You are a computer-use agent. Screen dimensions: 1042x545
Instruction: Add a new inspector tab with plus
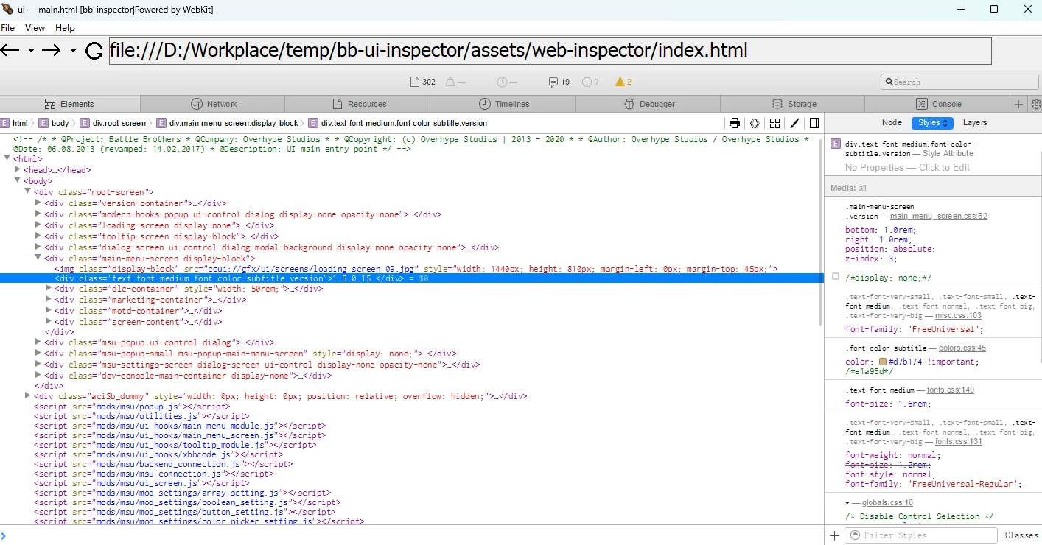[1019, 104]
